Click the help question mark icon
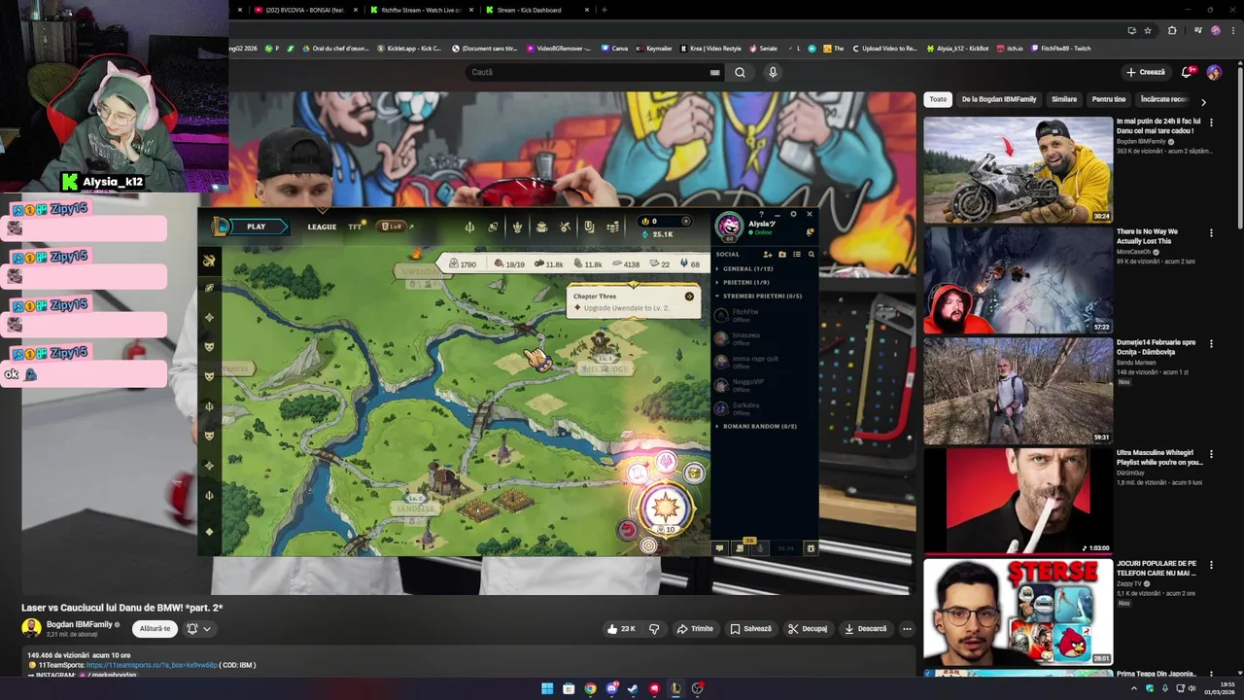This screenshot has height=700, width=1244. pyautogui.click(x=761, y=214)
